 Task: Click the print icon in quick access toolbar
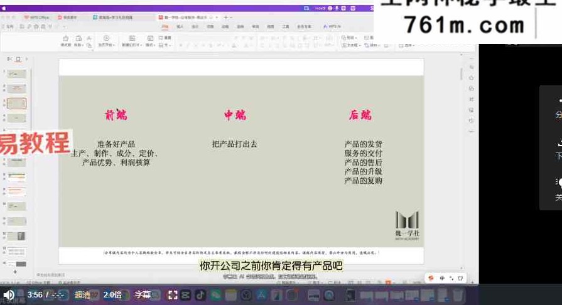(x=36, y=26)
